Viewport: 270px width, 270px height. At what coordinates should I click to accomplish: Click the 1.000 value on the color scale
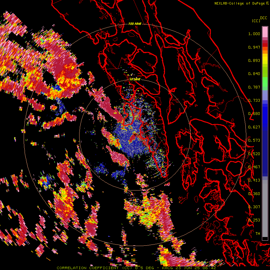(x=254, y=34)
